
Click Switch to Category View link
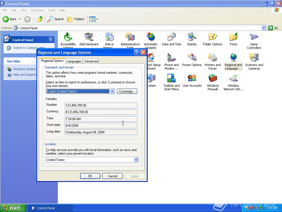click(29, 48)
